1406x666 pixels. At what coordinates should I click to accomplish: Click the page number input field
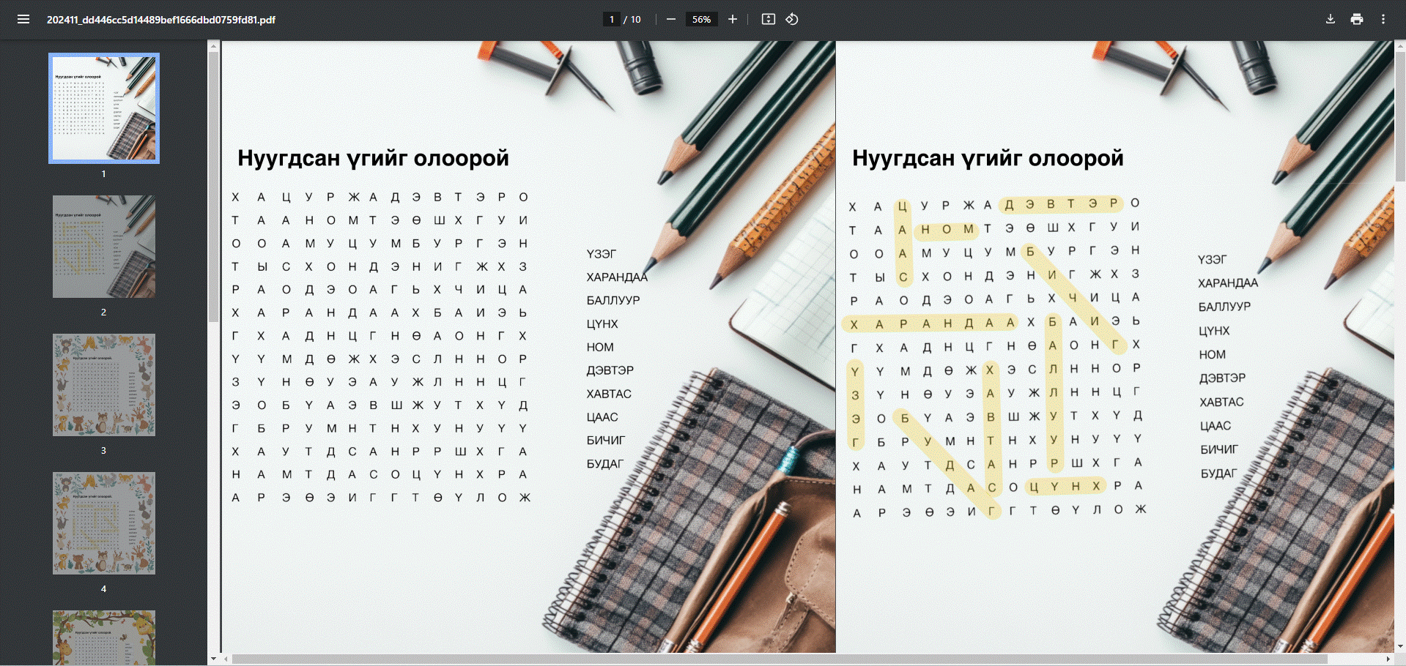(x=612, y=19)
